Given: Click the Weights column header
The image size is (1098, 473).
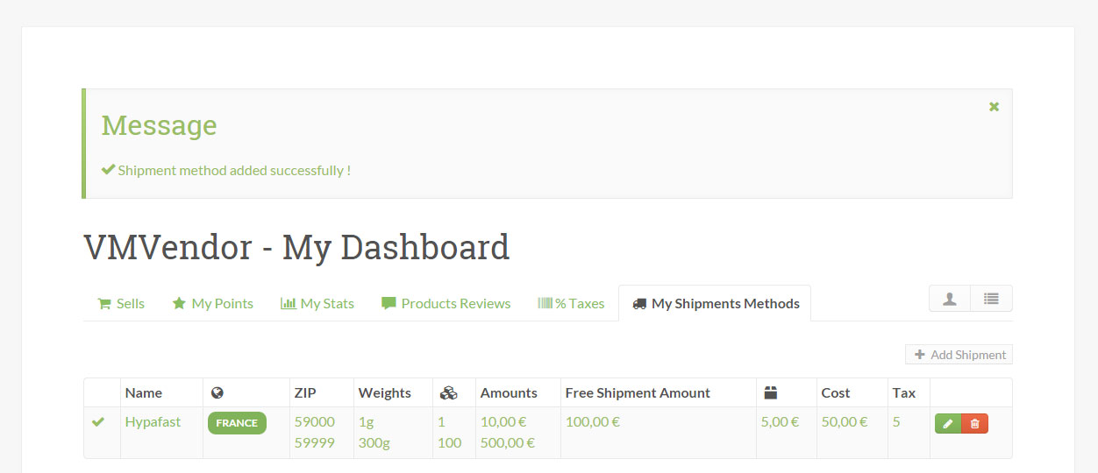Looking at the screenshot, I should (384, 393).
